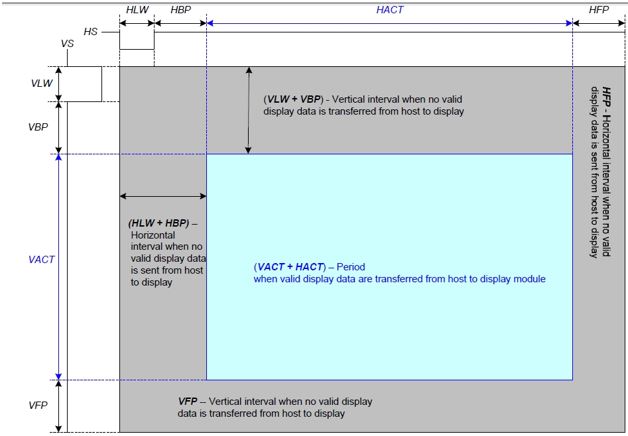This screenshot has width=628, height=436.
Task: Click the vertical double arrow in top gray area
Action: (x=249, y=110)
